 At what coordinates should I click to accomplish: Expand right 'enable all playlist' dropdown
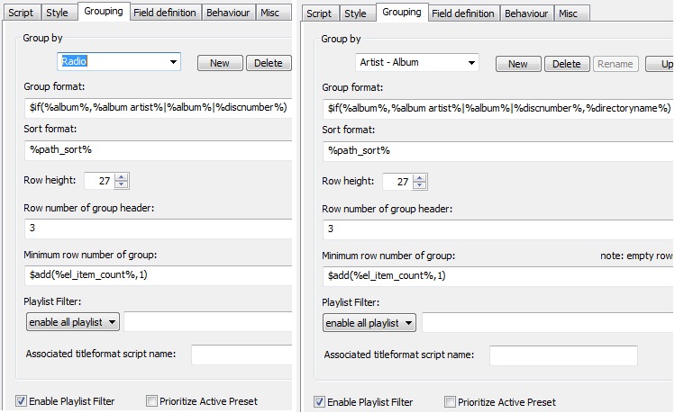pyautogui.click(x=369, y=322)
